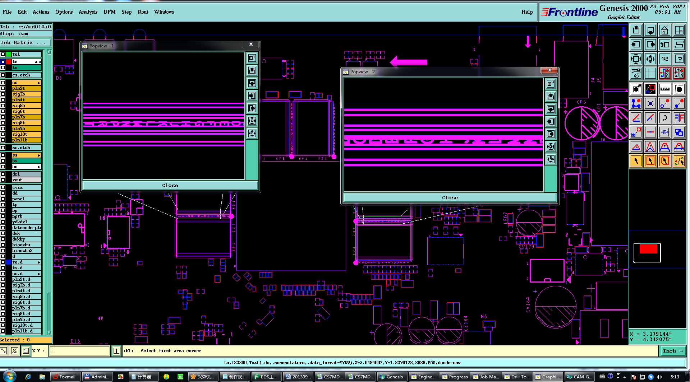Click the X Y coordinate input field

click(80, 351)
